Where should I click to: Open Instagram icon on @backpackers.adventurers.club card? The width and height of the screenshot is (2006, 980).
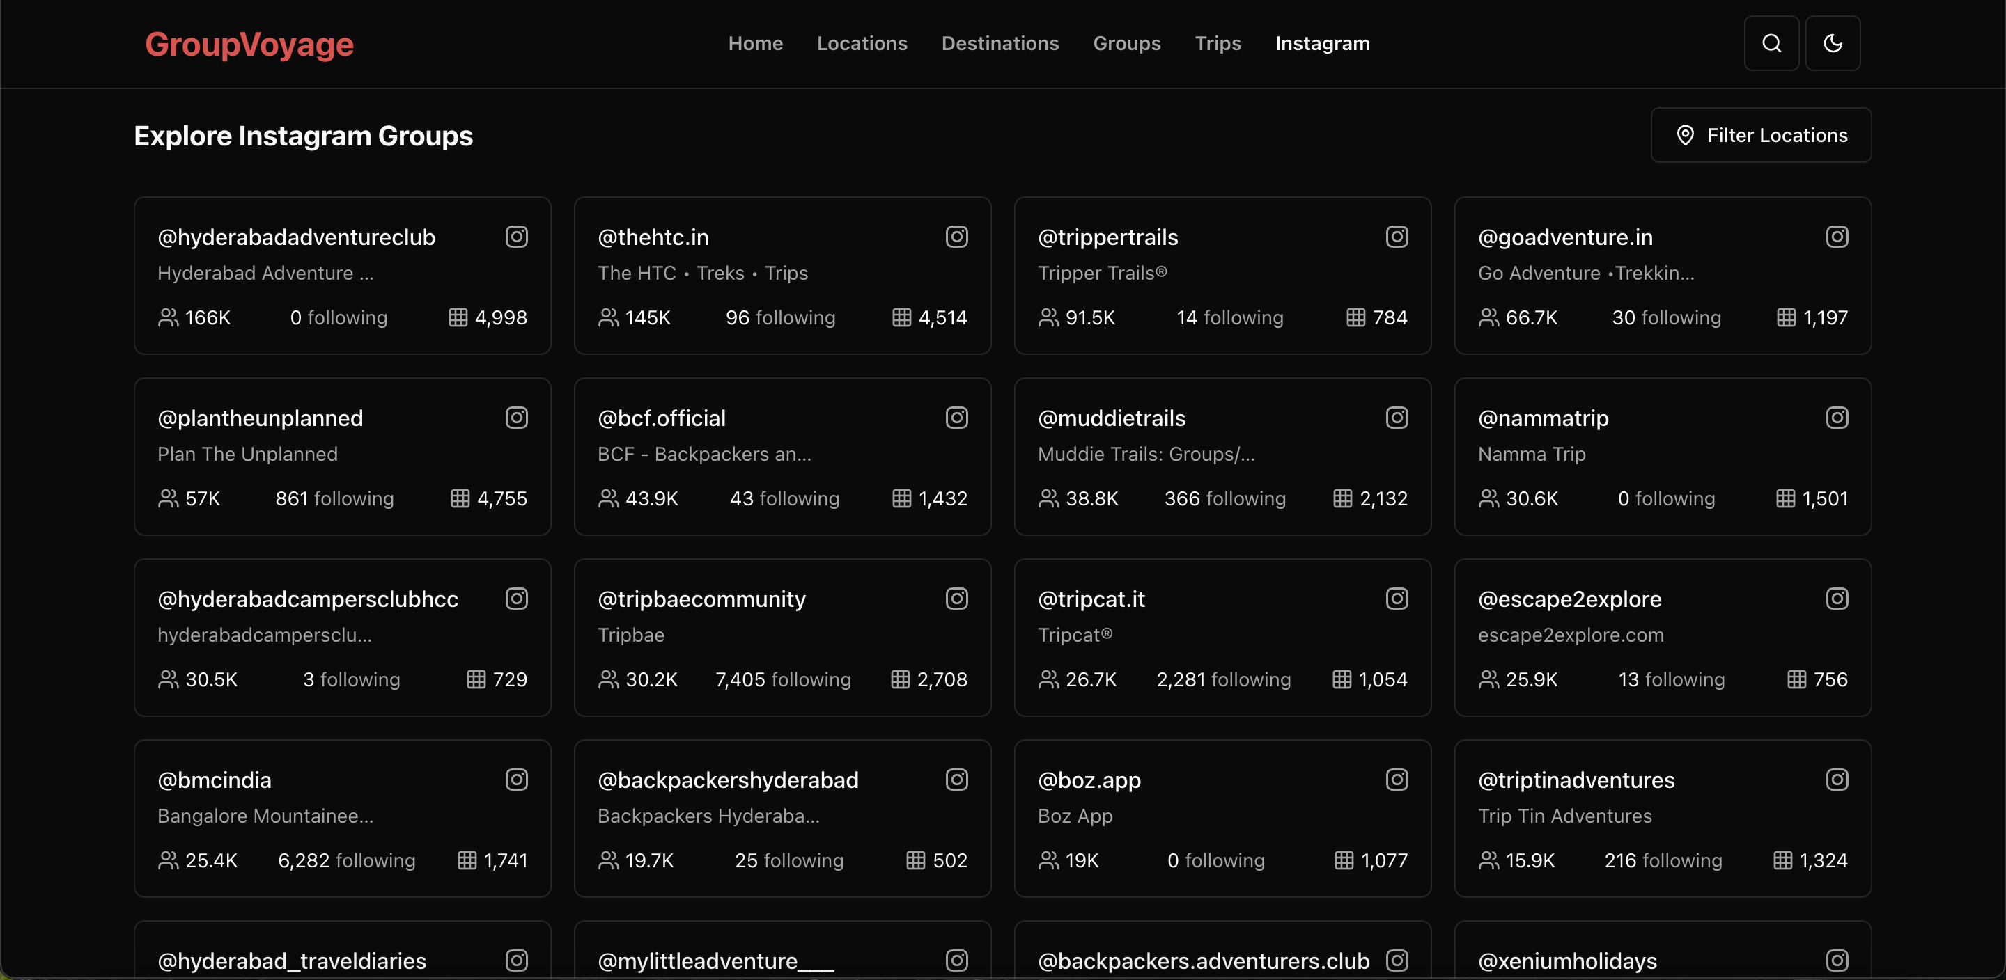click(1397, 961)
